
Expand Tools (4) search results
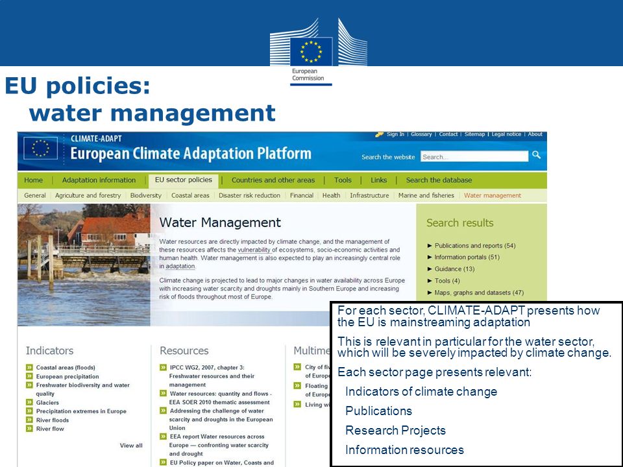click(444, 281)
